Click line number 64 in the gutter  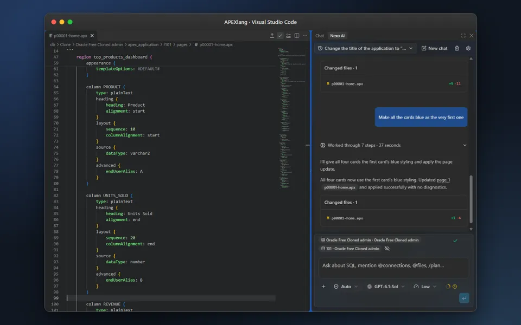[56, 87]
